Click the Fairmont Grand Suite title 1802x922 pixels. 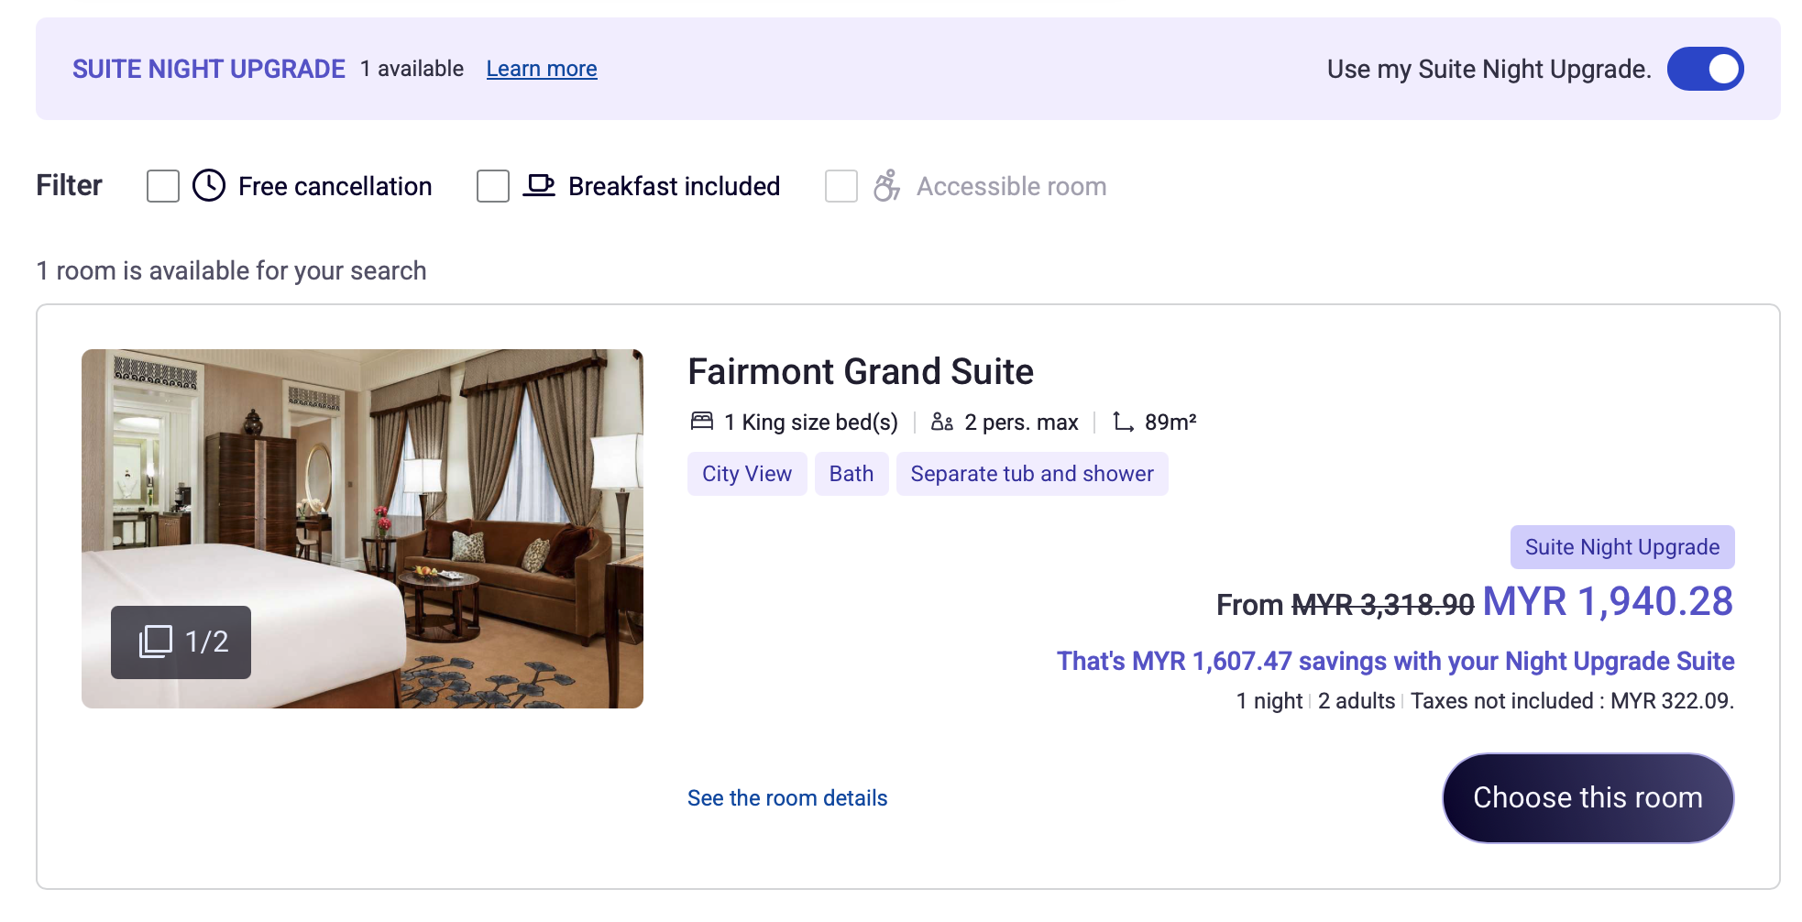861,372
